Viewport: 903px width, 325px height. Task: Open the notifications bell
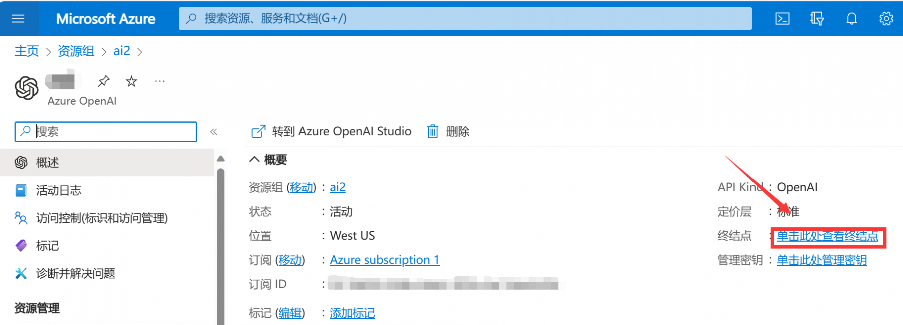(852, 19)
